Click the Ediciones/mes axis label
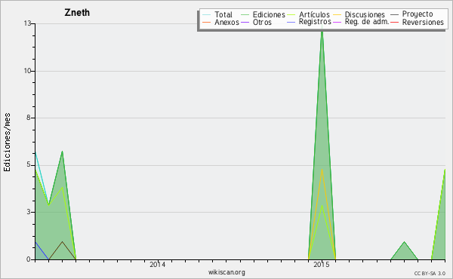Viewport: 453px width, 279px height. click(7, 143)
